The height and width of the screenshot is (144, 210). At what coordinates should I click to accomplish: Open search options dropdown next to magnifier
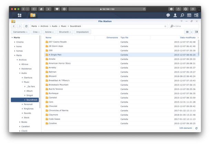[x=174, y=26]
